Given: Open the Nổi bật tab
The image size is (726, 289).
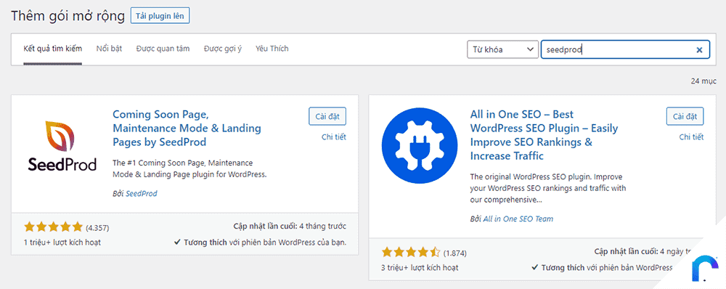Looking at the screenshot, I should 110,49.
